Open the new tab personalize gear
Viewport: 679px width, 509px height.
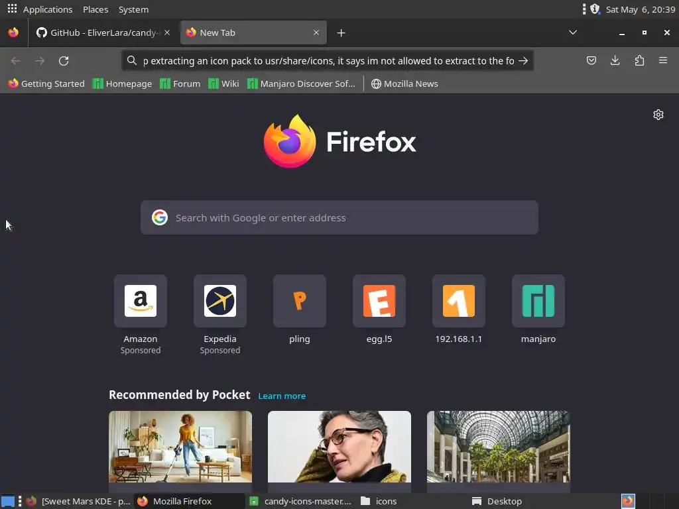[658, 115]
